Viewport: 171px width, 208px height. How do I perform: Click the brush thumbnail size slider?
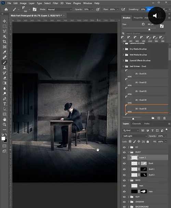point(133,119)
